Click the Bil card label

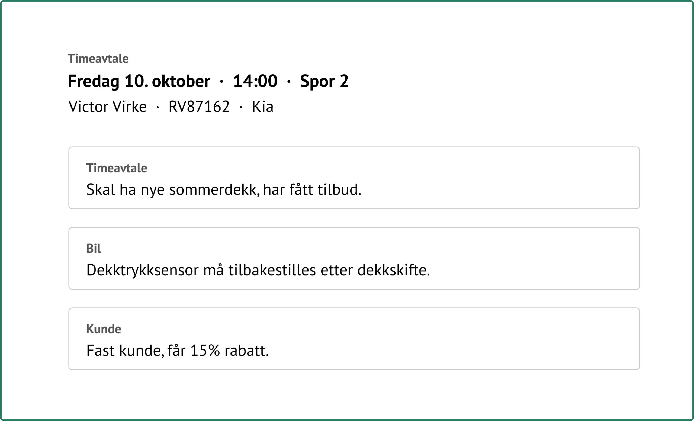coord(93,248)
